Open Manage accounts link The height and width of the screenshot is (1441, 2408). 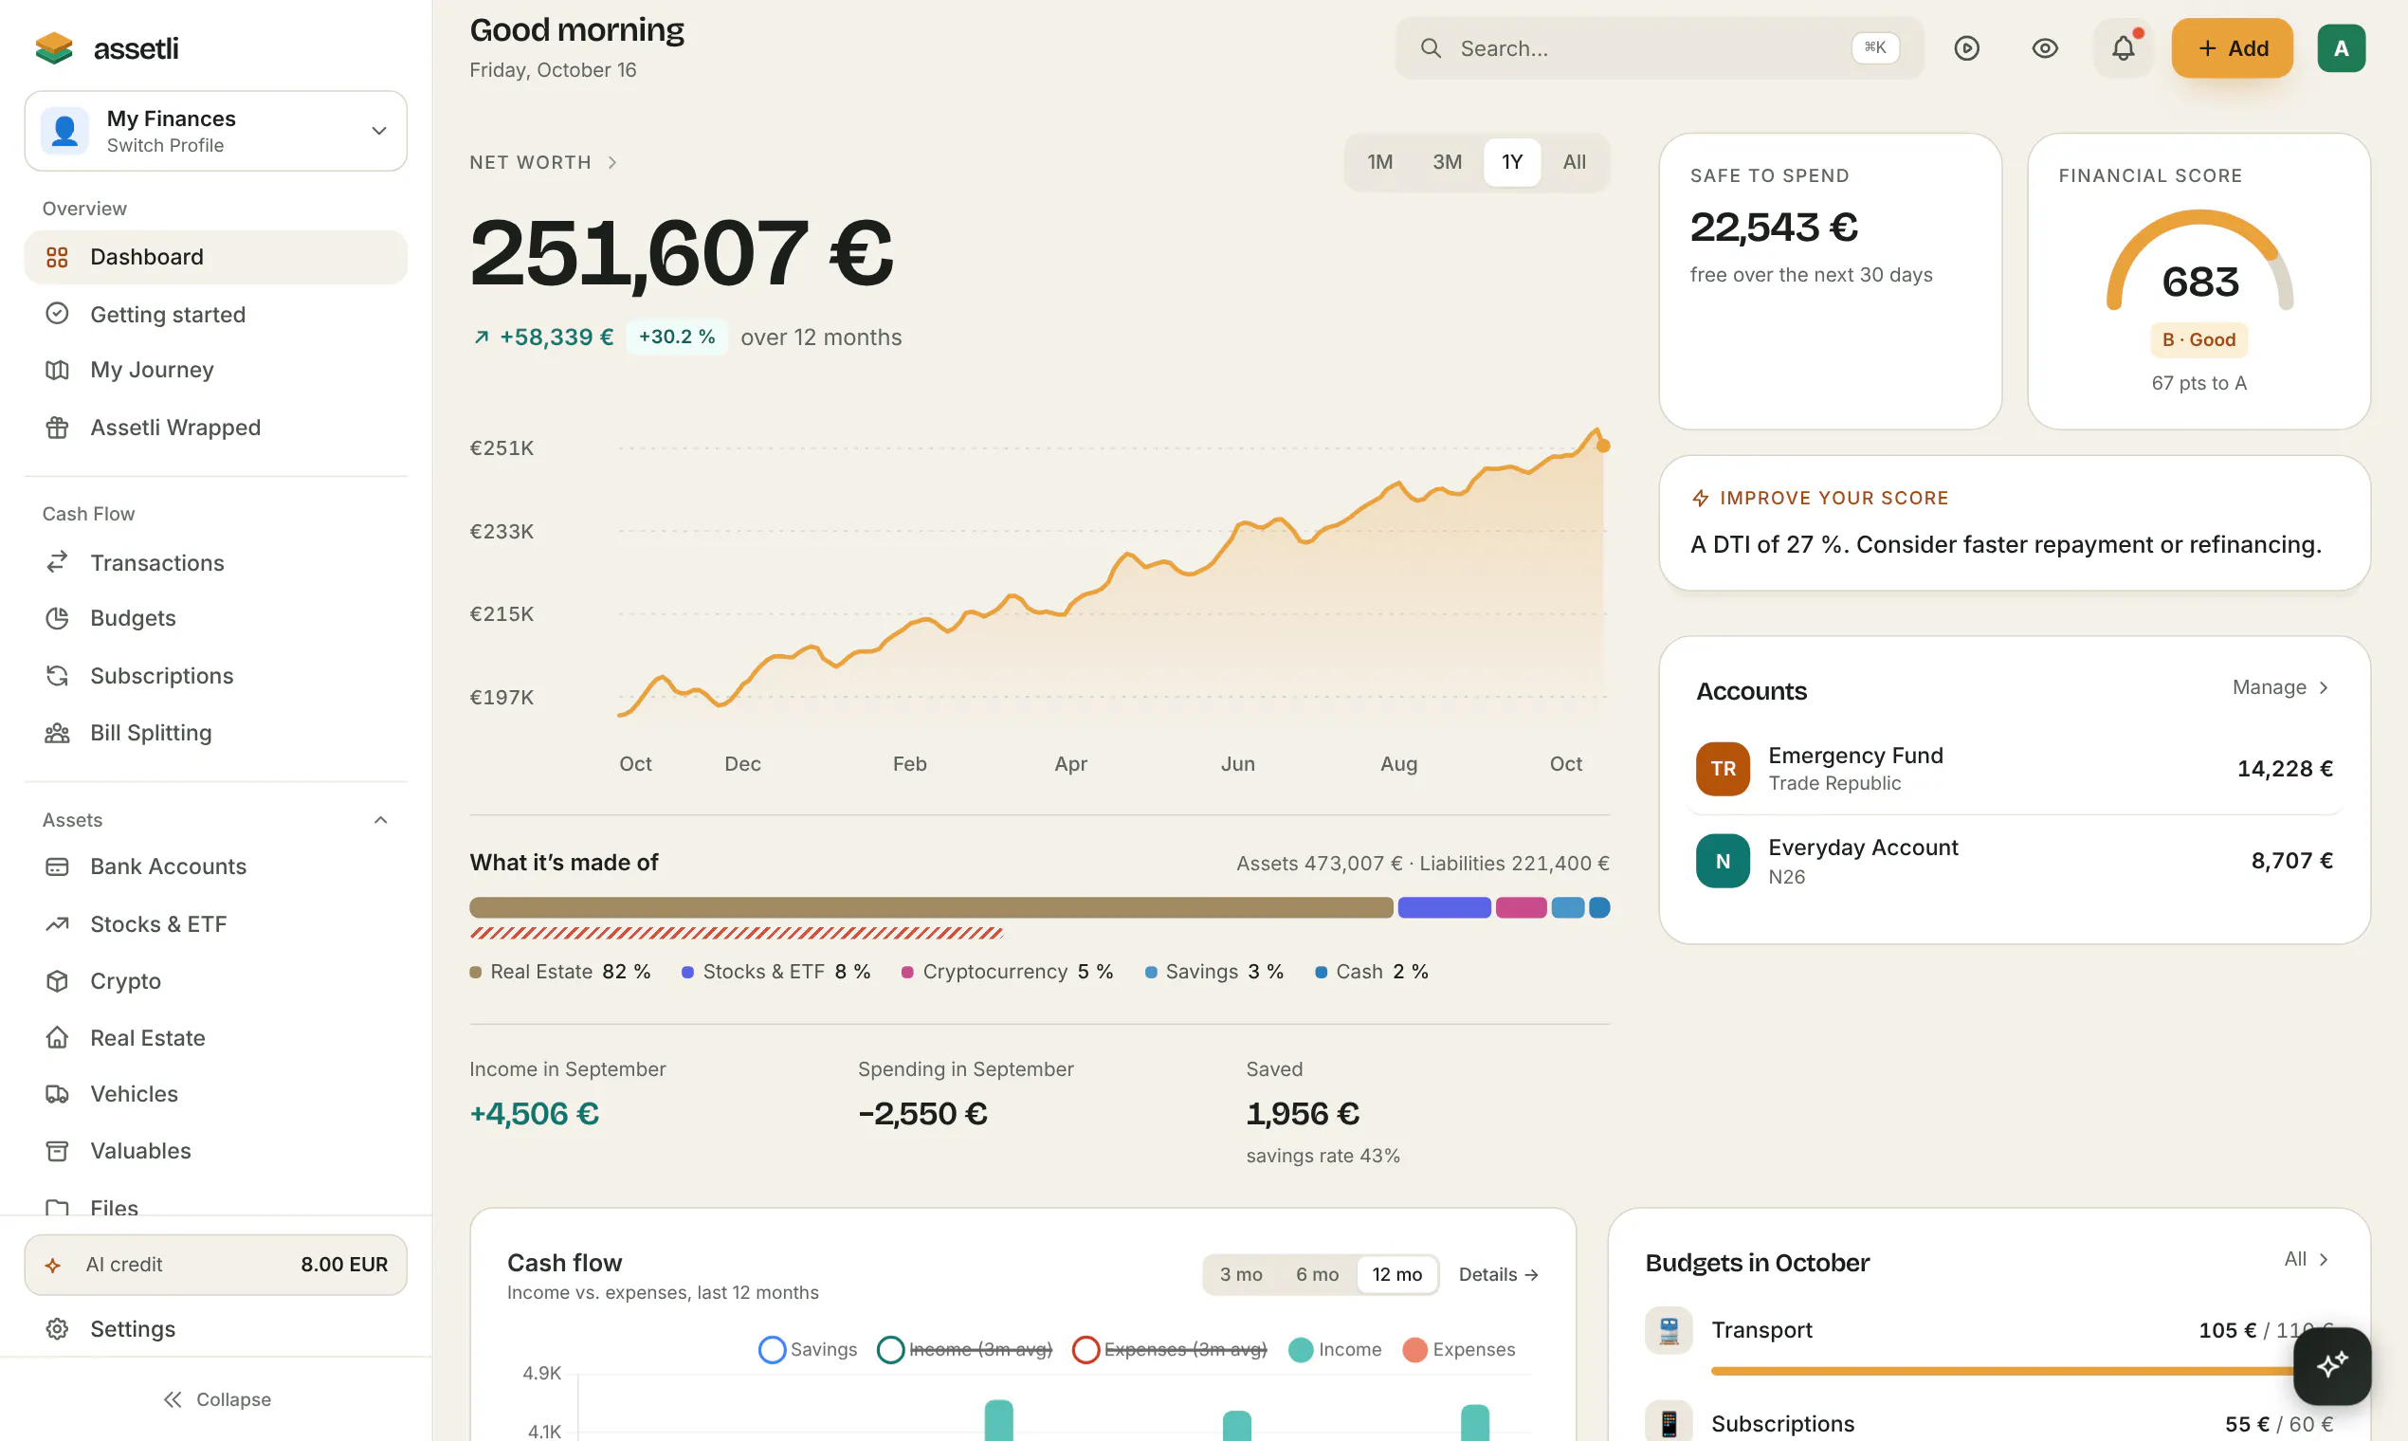coord(2281,687)
